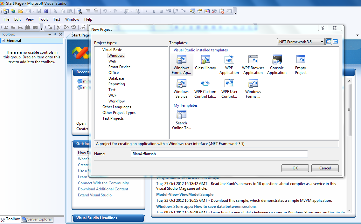Click Cancel in New Project dialog
Viewport: 361px width, 224px height.
(x=325, y=168)
